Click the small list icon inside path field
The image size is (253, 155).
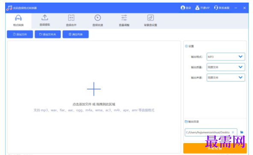(233, 132)
